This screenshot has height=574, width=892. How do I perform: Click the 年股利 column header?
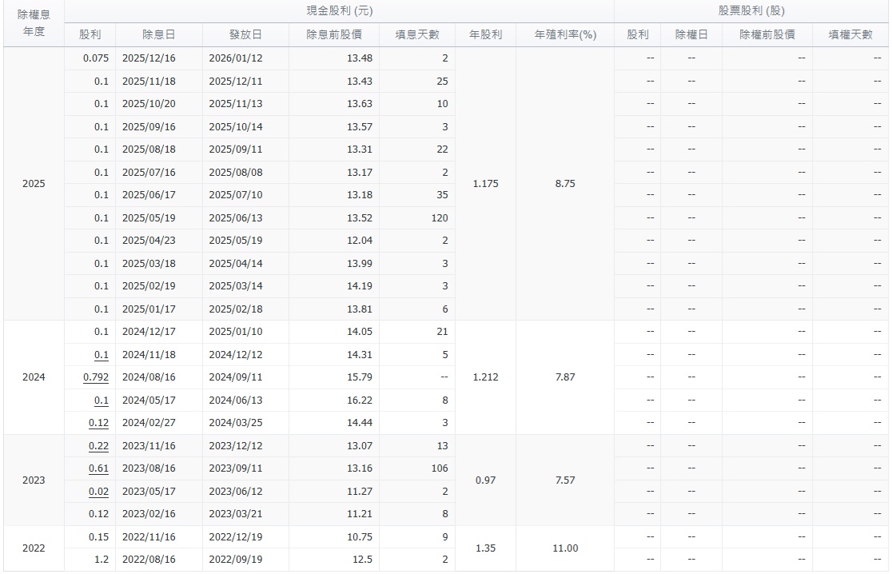click(485, 35)
